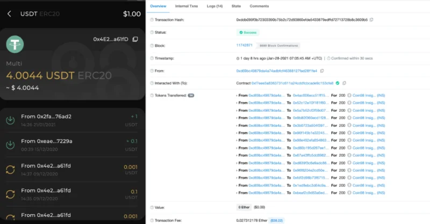Open recipient address 0x1ed8ebc3d64c9a

pos(311,185)
